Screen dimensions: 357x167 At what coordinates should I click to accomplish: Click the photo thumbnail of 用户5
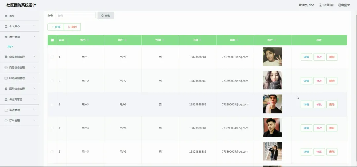[x=272, y=151]
